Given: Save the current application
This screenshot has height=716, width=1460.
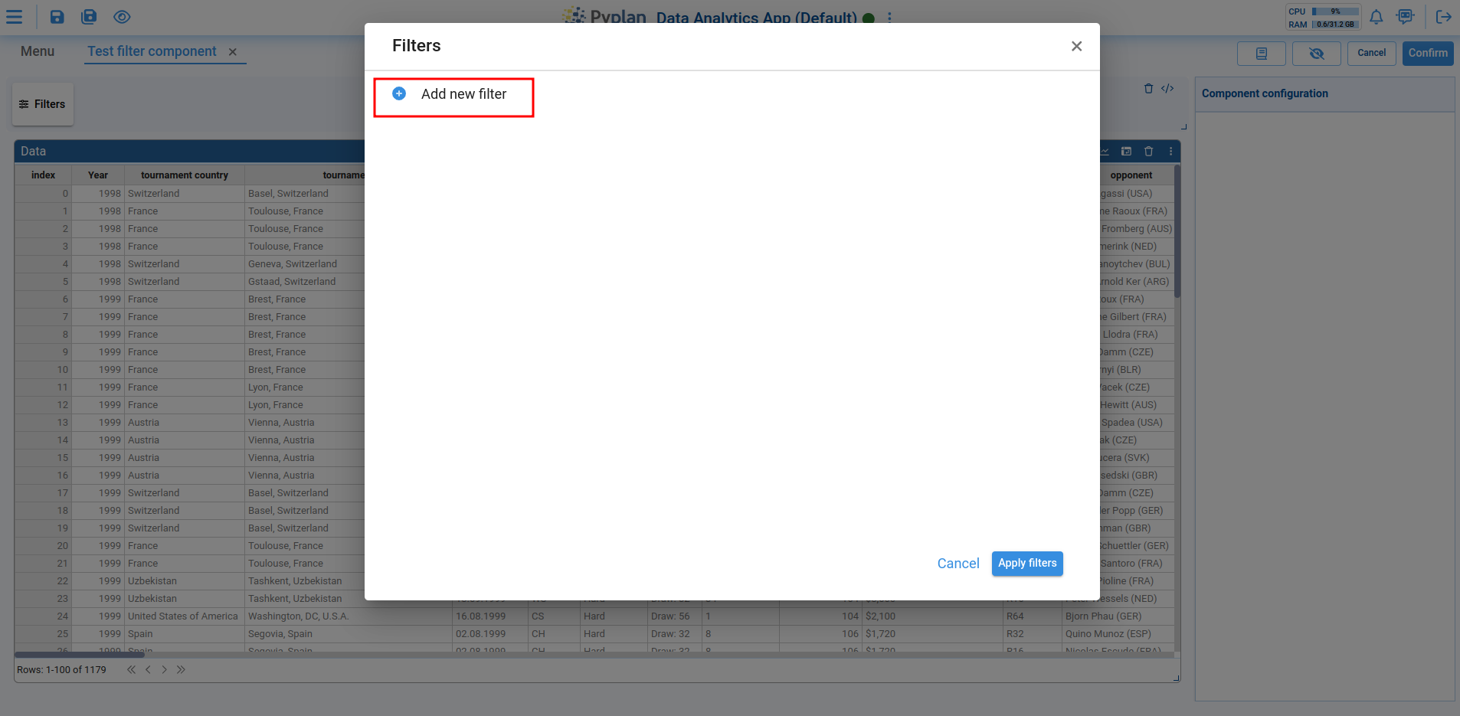Looking at the screenshot, I should click(57, 16).
